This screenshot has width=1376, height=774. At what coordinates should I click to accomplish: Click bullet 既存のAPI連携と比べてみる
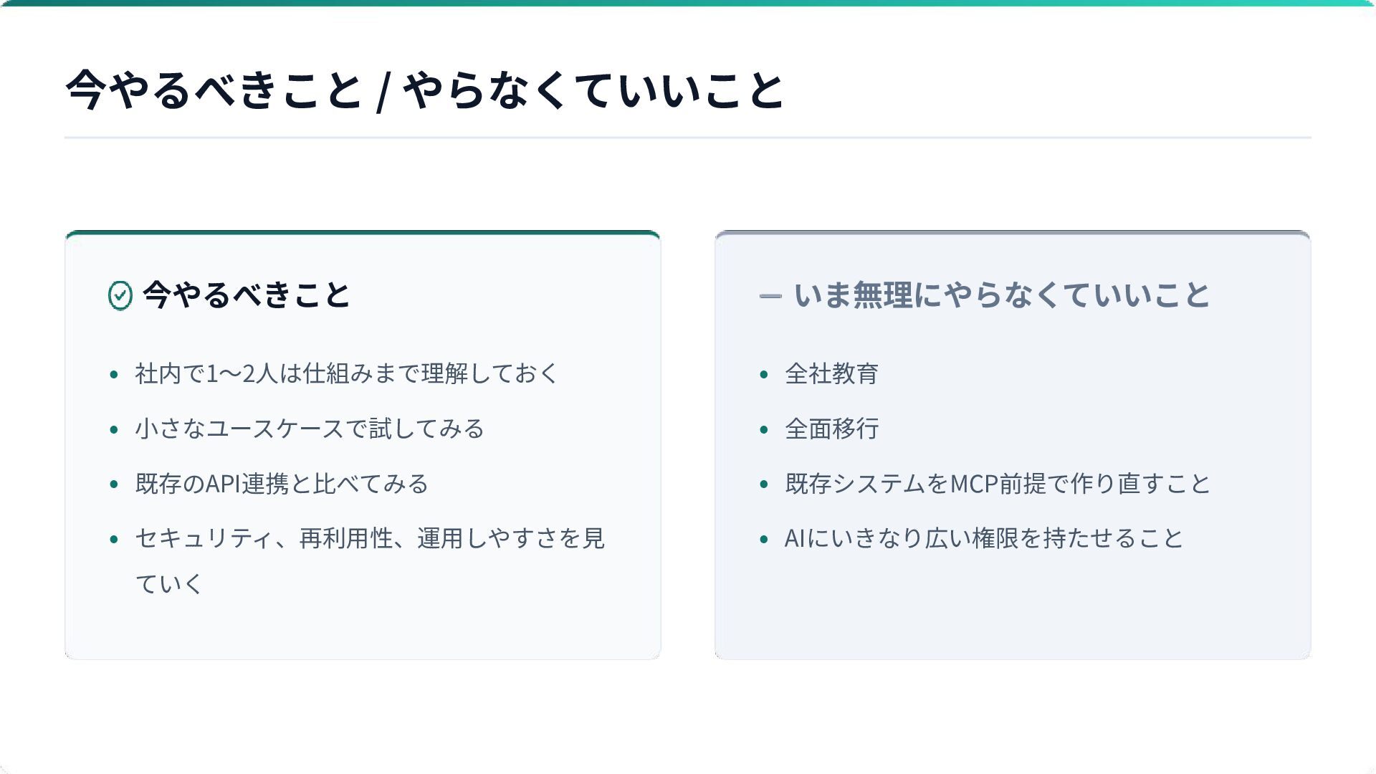pyautogui.click(x=281, y=484)
